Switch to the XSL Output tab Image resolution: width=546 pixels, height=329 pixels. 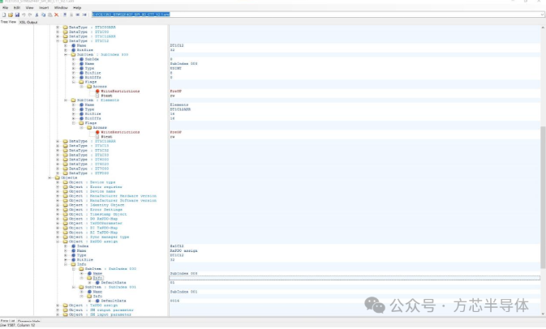(28, 22)
